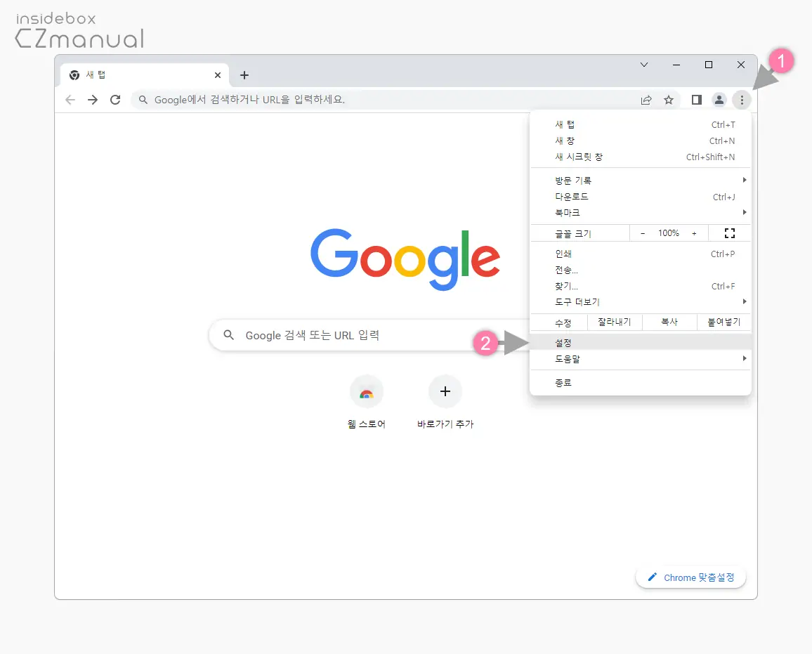
Task: Decrease zoom with minus button
Action: [643, 233]
